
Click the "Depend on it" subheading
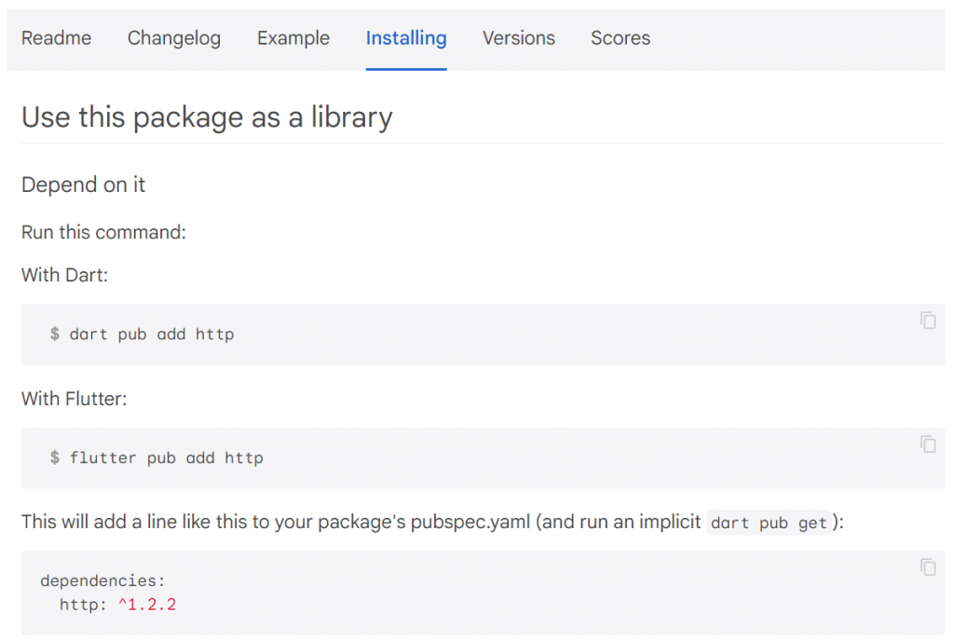[x=84, y=184]
